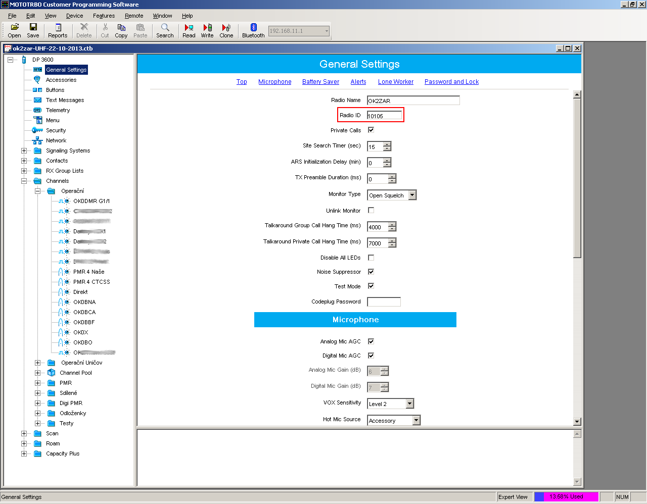Select the DP 3600 radio node
Screen dimensions: 647x504
point(42,60)
